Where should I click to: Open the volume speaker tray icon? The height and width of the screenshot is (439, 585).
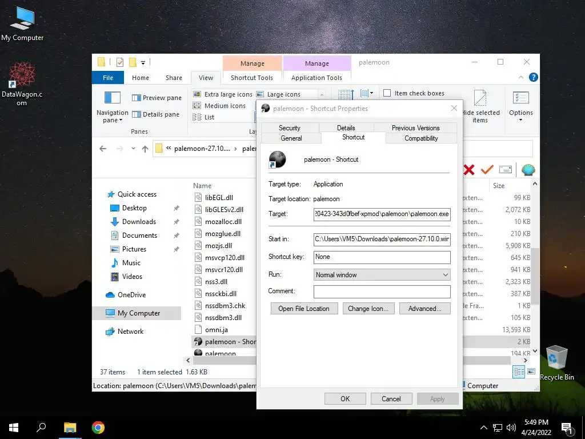pyautogui.click(x=511, y=428)
